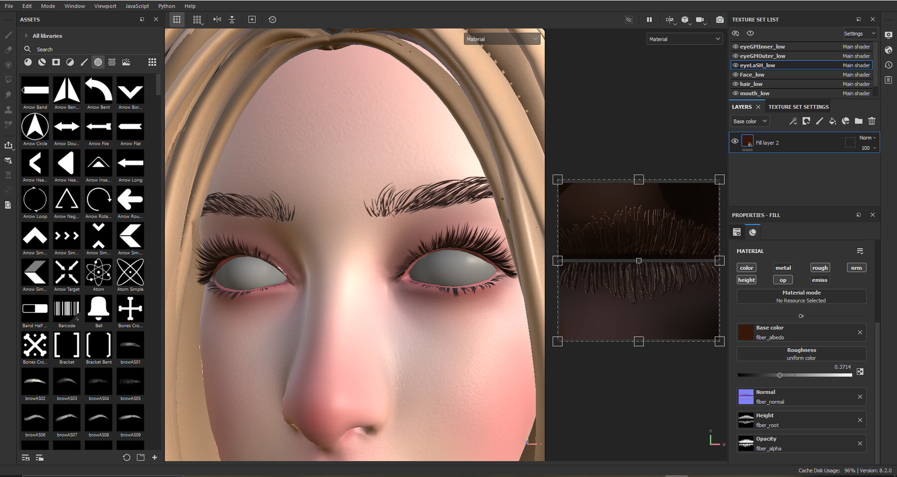897x477 pixels.
Task: Select the Paint brush tool in left toolbar
Action: [x=8, y=35]
